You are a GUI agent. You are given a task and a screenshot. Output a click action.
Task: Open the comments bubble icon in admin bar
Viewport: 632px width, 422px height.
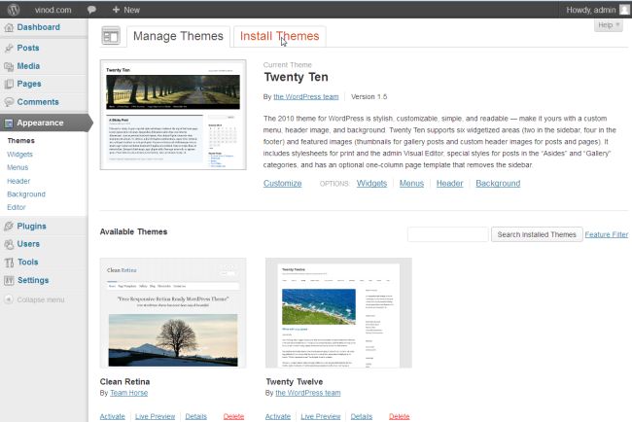[92, 10]
